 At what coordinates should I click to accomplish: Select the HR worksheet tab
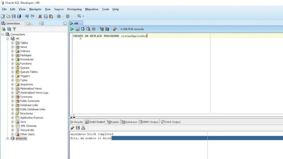[x=76, y=23]
